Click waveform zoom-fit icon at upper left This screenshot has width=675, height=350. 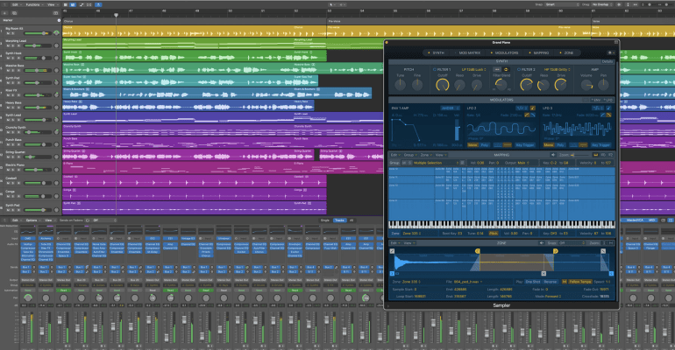point(392,251)
